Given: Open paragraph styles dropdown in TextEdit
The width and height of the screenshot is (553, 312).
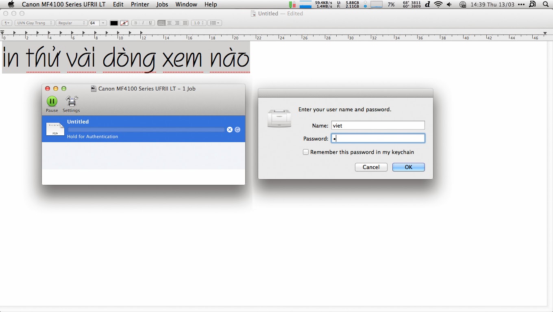Looking at the screenshot, I should point(7,23).
